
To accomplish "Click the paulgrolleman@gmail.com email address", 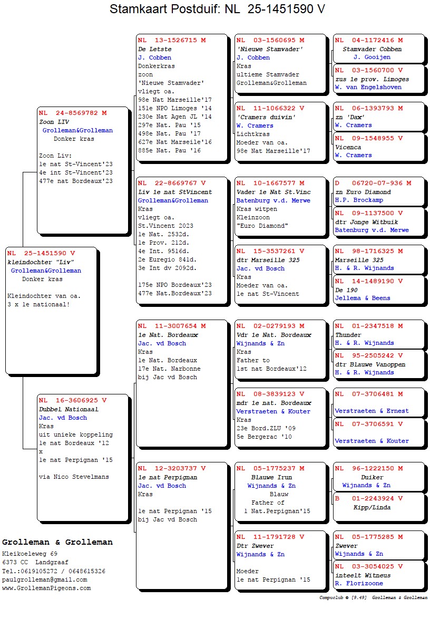I will point(44,580).
